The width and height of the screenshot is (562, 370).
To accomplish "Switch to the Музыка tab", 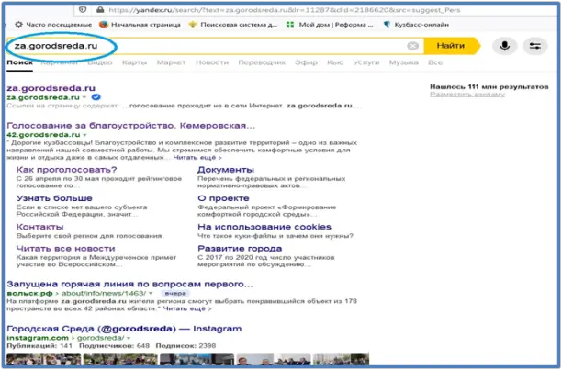I will pyautogui.click(x=403, y=62).
